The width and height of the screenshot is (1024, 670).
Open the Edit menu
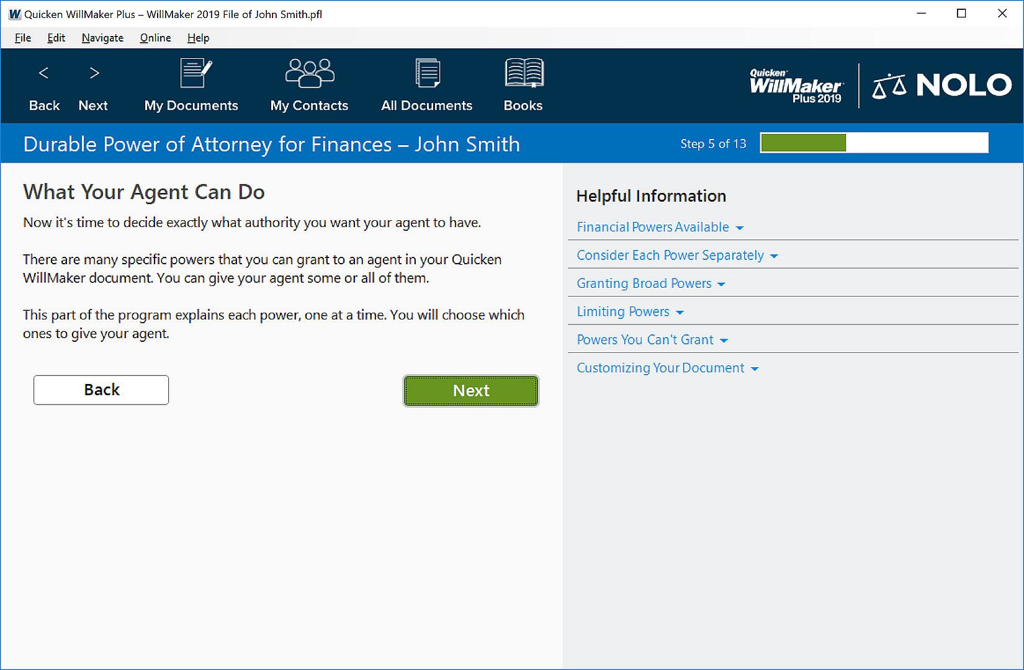pyautogui.click(x=56, y=38)
